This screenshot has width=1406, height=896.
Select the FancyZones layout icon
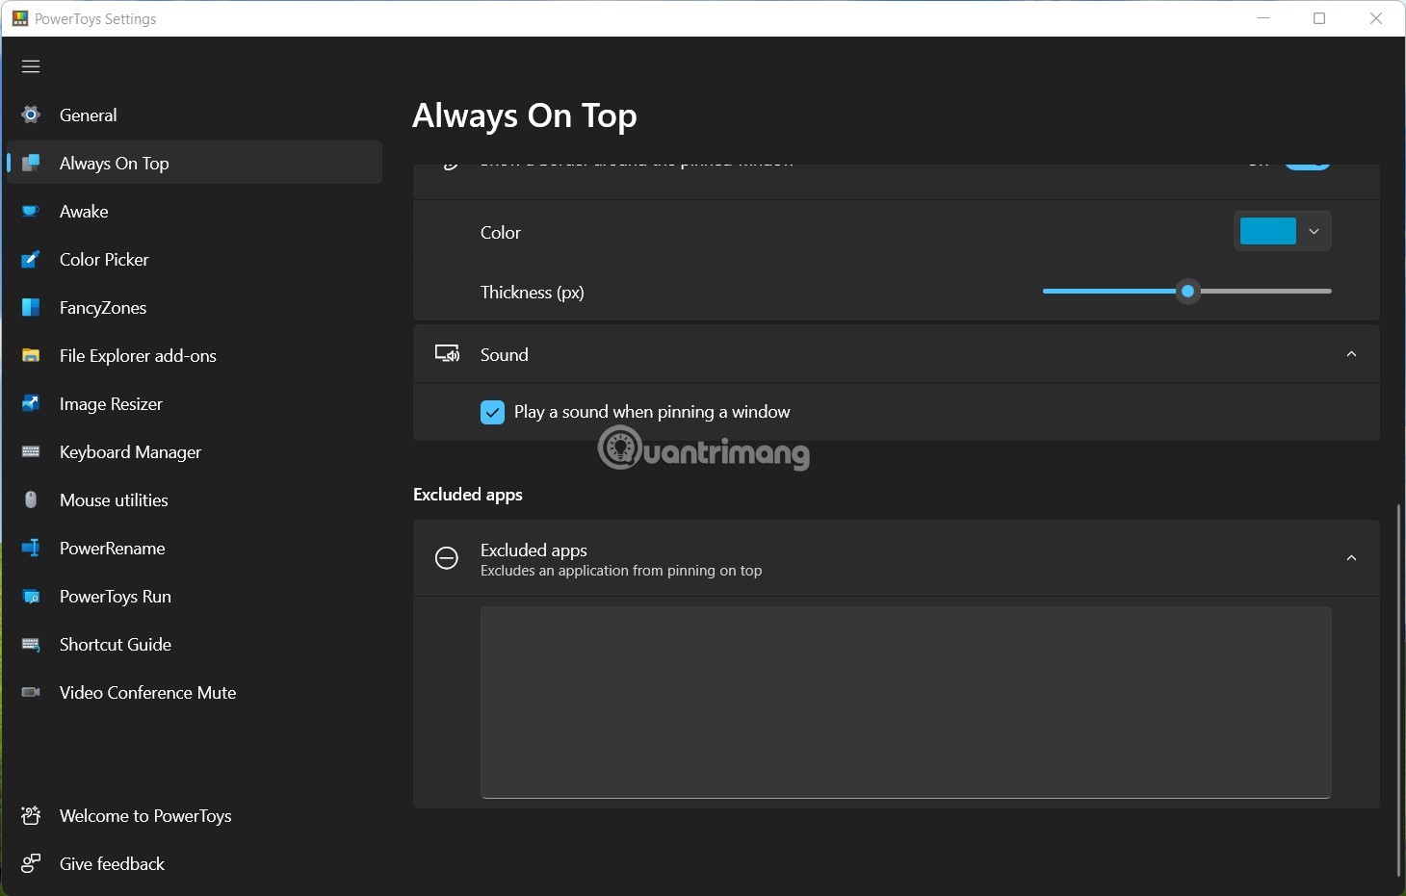pyautogui.click(x=30, y=307)
